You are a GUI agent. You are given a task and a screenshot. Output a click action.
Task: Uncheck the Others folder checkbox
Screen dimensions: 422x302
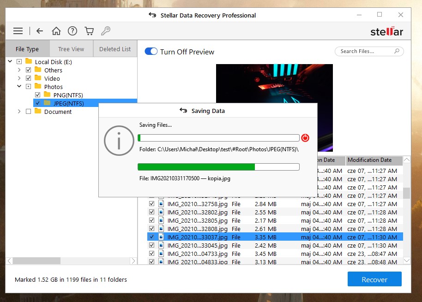28,70
